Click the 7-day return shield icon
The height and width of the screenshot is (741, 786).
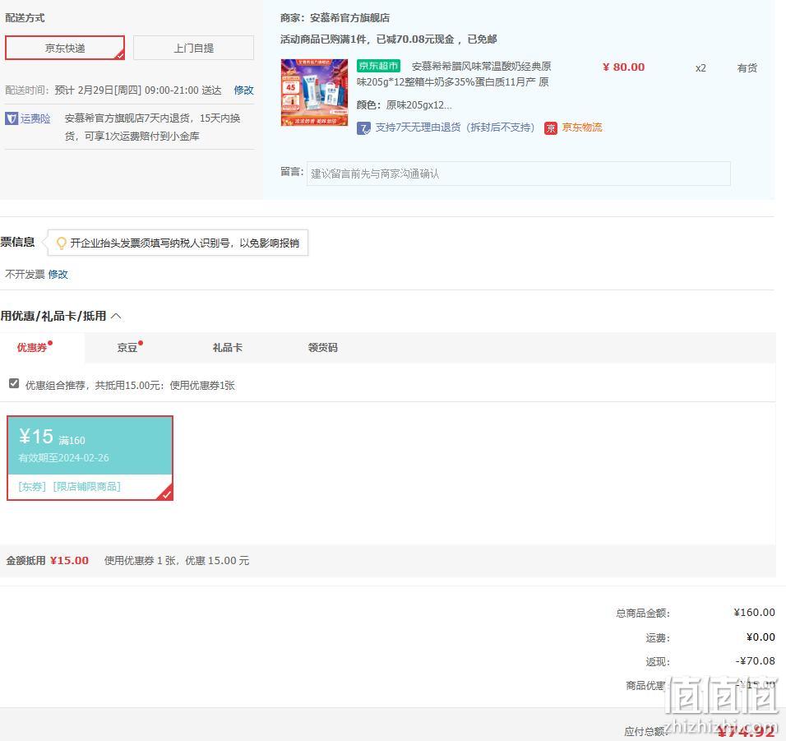pos(363,127)
